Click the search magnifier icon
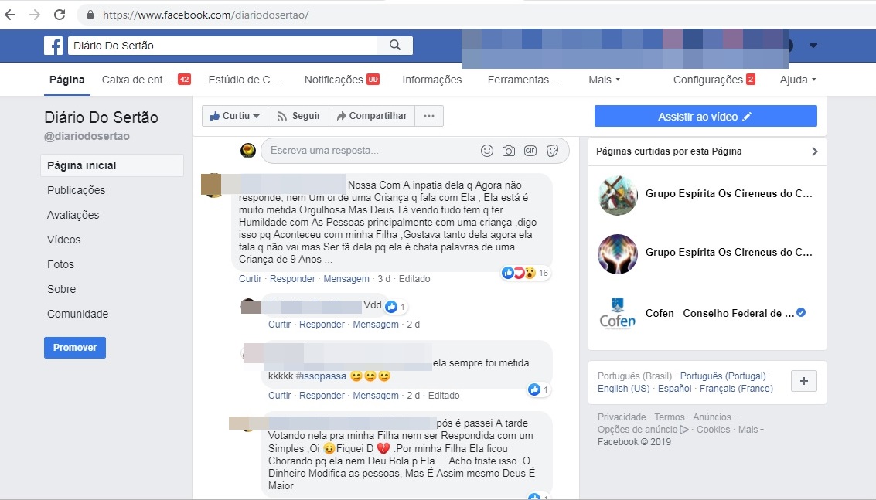This screenshot has height=500, width=876. [x=395, y=46]
